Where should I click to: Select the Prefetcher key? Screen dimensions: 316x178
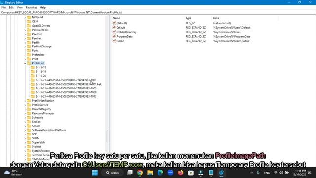[38, 55]
